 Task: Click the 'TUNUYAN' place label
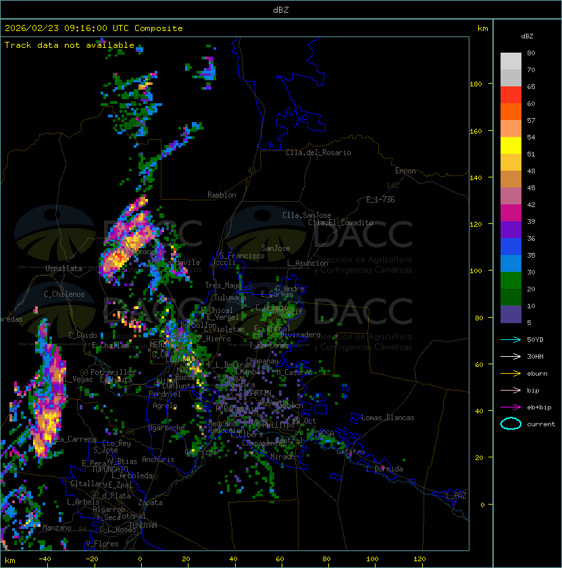point(143,525)
